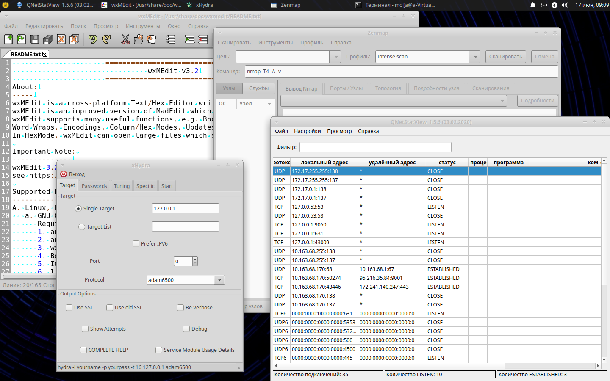Click the decrease indent icon in wxMEdit
Viewport: 610px width, 381px height.
pos(203,39)
